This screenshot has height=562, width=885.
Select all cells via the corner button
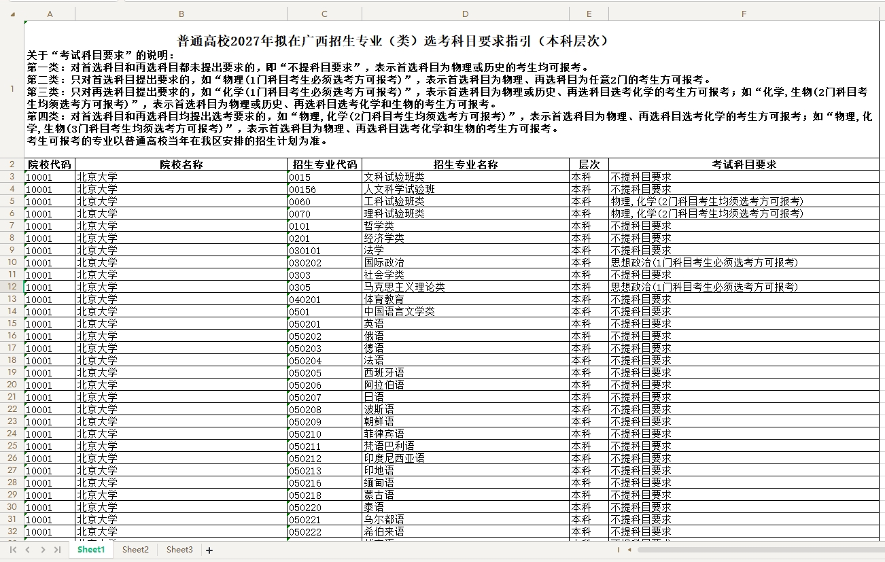[x=12, y=13]
